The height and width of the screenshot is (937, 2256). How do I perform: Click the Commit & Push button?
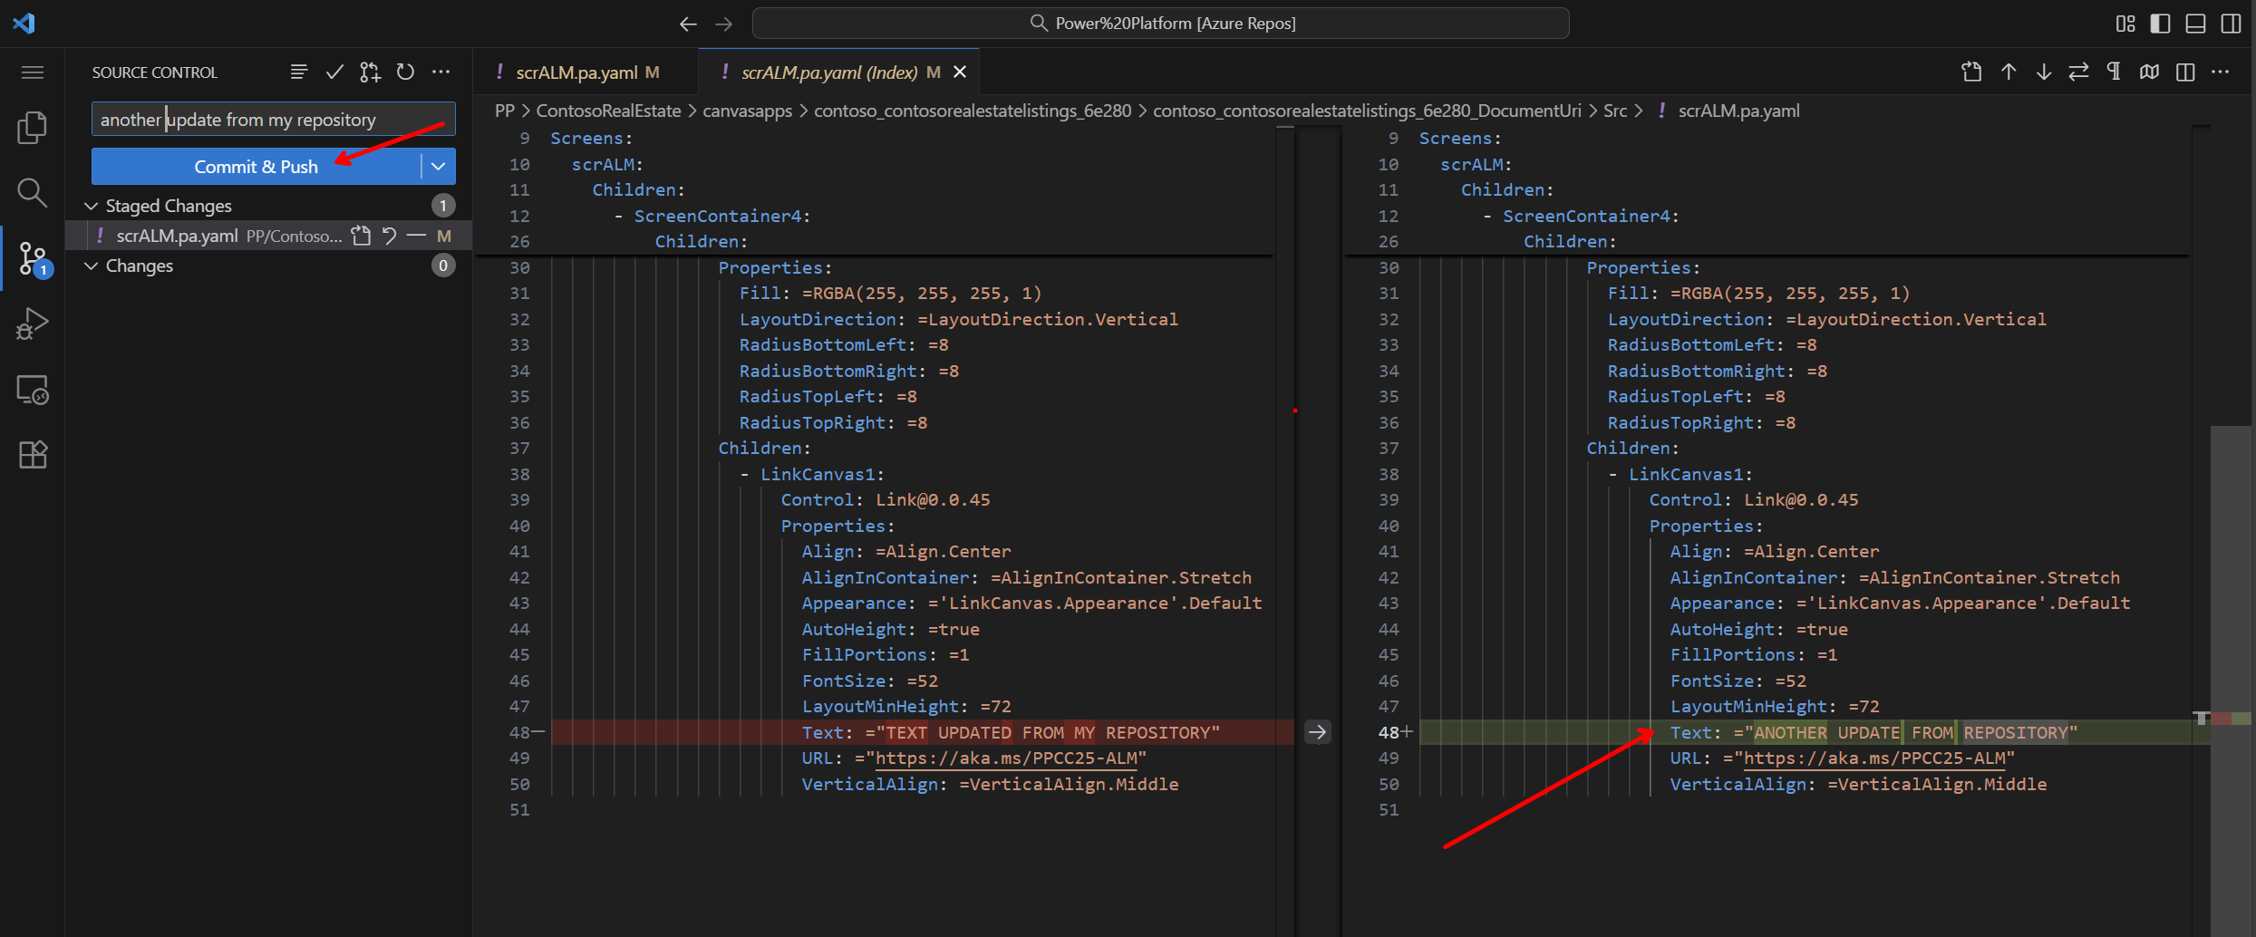tap(257, 166)
